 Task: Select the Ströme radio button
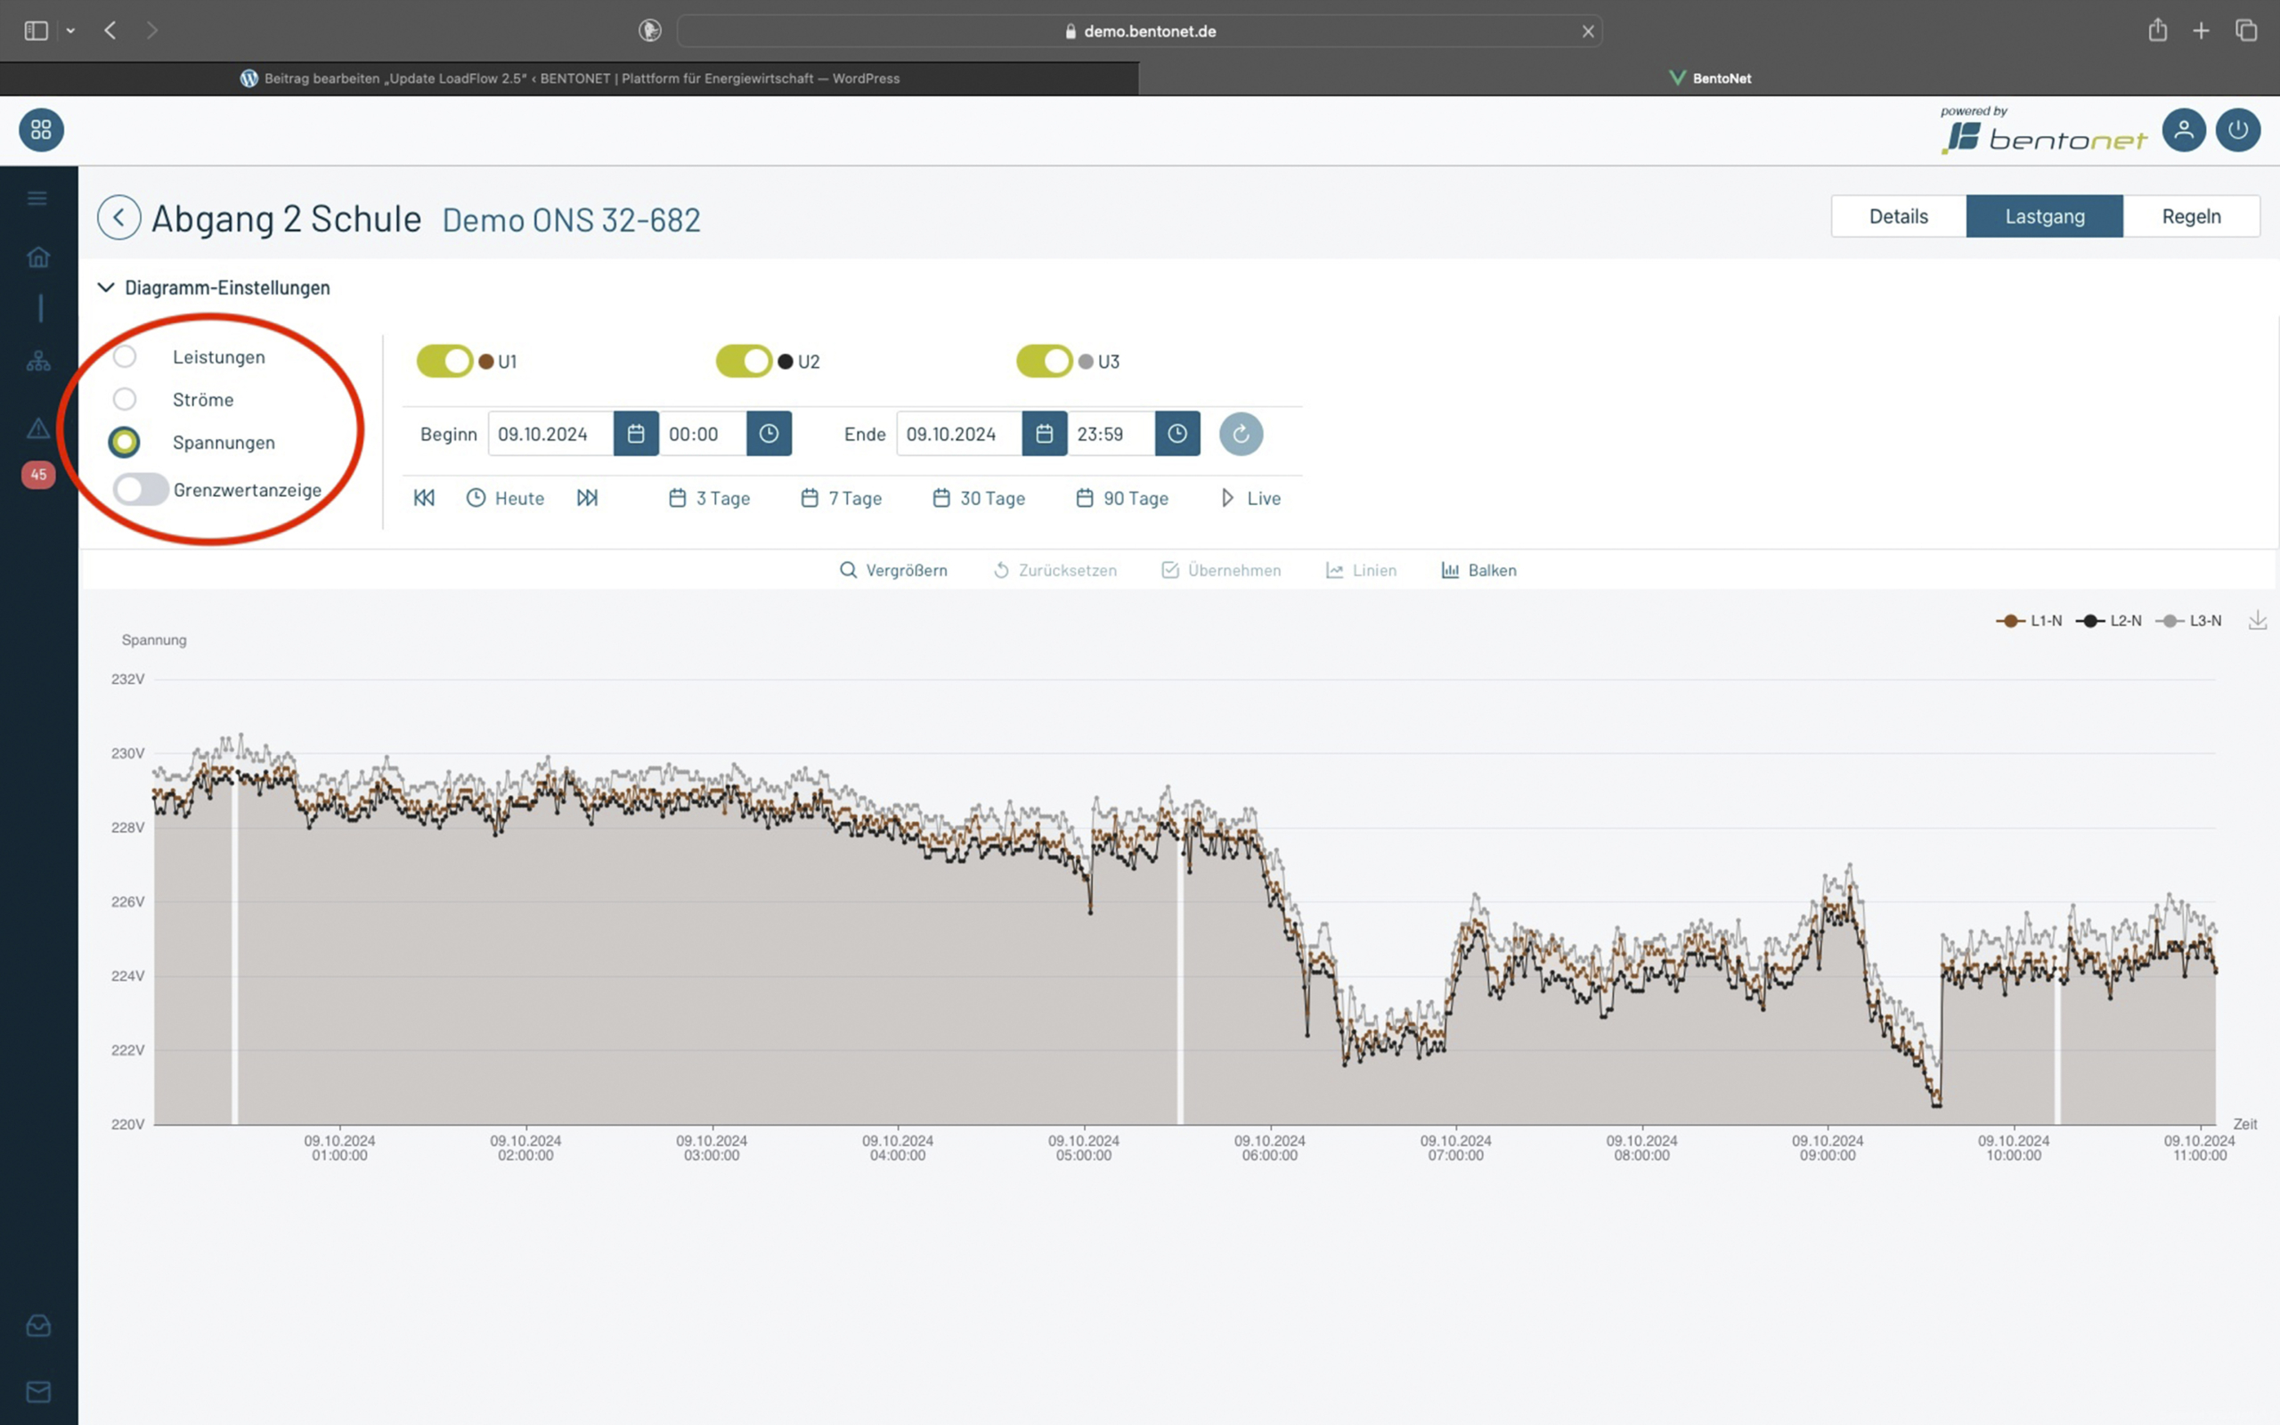tap(125, 399)
